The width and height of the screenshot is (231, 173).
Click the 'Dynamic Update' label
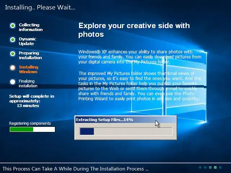[x=27, y=41]
